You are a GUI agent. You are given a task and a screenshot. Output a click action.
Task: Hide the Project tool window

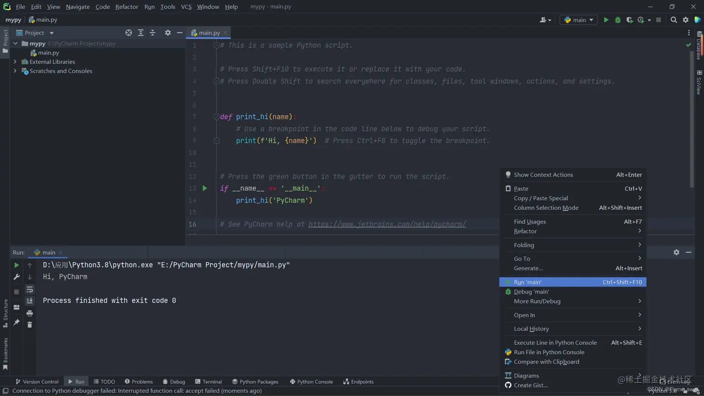(180, 33)
